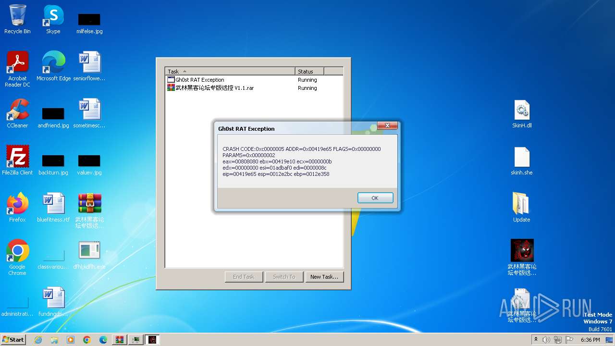Select the fundingdis... Word document icon
Screen dimensions: 615x346
tap(53, 302)
